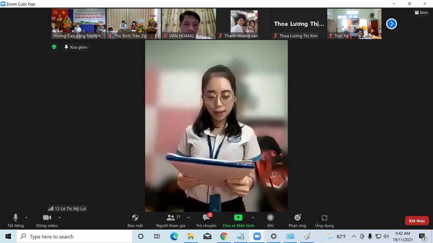The width and height of the screenshot is (433, 243).
Task: Click the green encryption shield icon
Action: (x=54, y=47)
